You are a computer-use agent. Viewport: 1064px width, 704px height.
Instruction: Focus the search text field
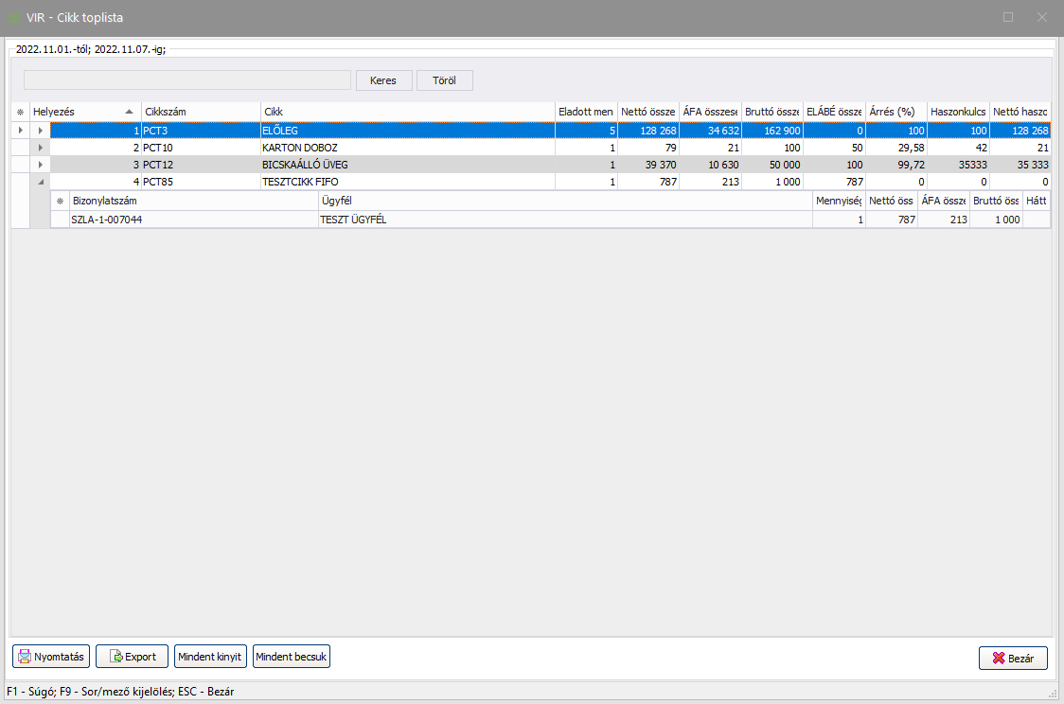pyautogui.click(x=186, y=80)
